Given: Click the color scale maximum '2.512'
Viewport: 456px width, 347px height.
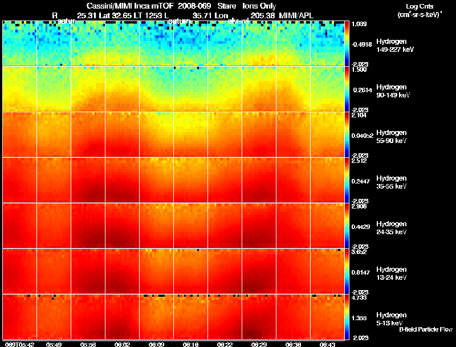Looking at the screenshot, I should [359, 161].
